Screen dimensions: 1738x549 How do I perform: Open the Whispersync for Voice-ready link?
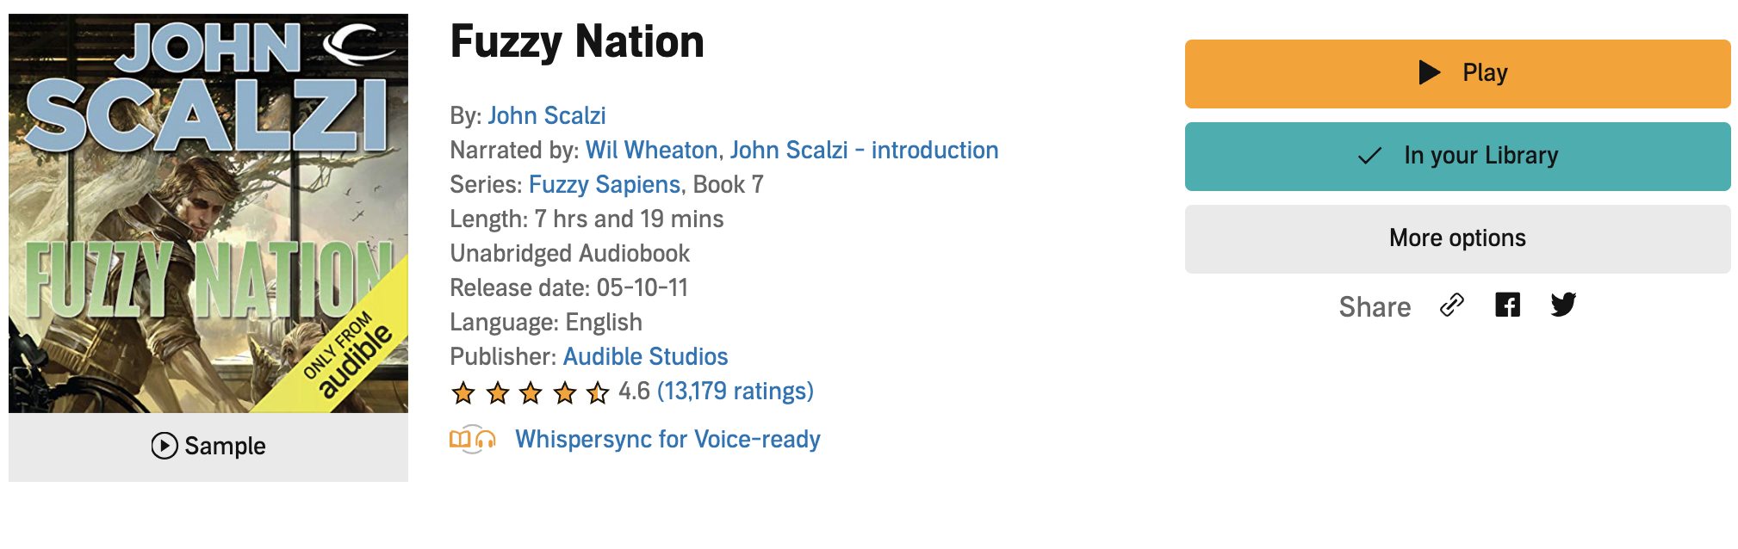667,440
